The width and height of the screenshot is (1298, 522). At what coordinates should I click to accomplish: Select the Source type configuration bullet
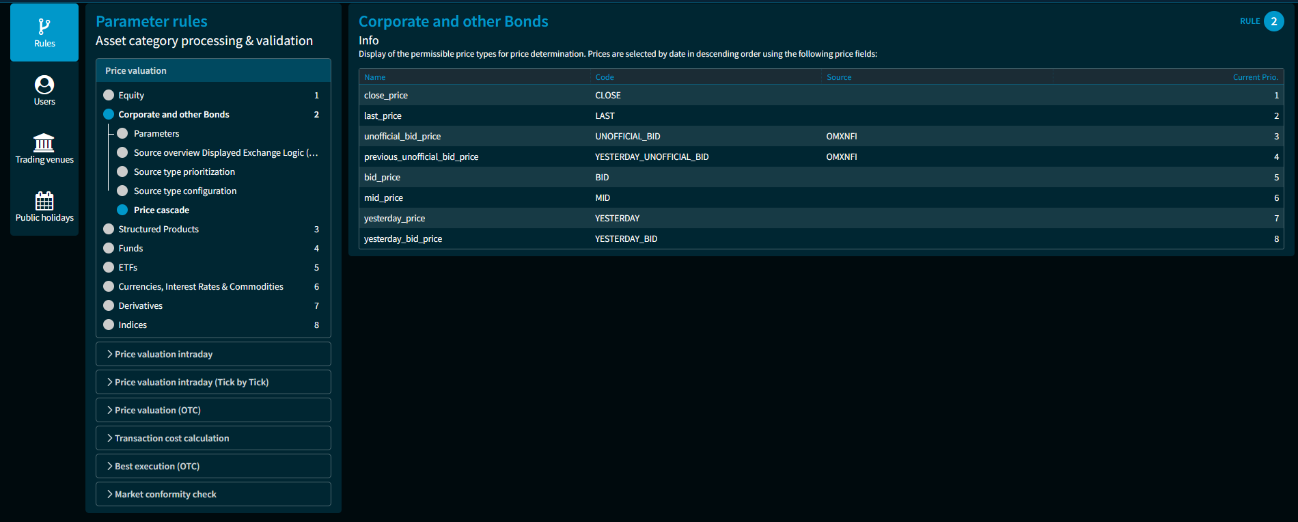(122, 191)
